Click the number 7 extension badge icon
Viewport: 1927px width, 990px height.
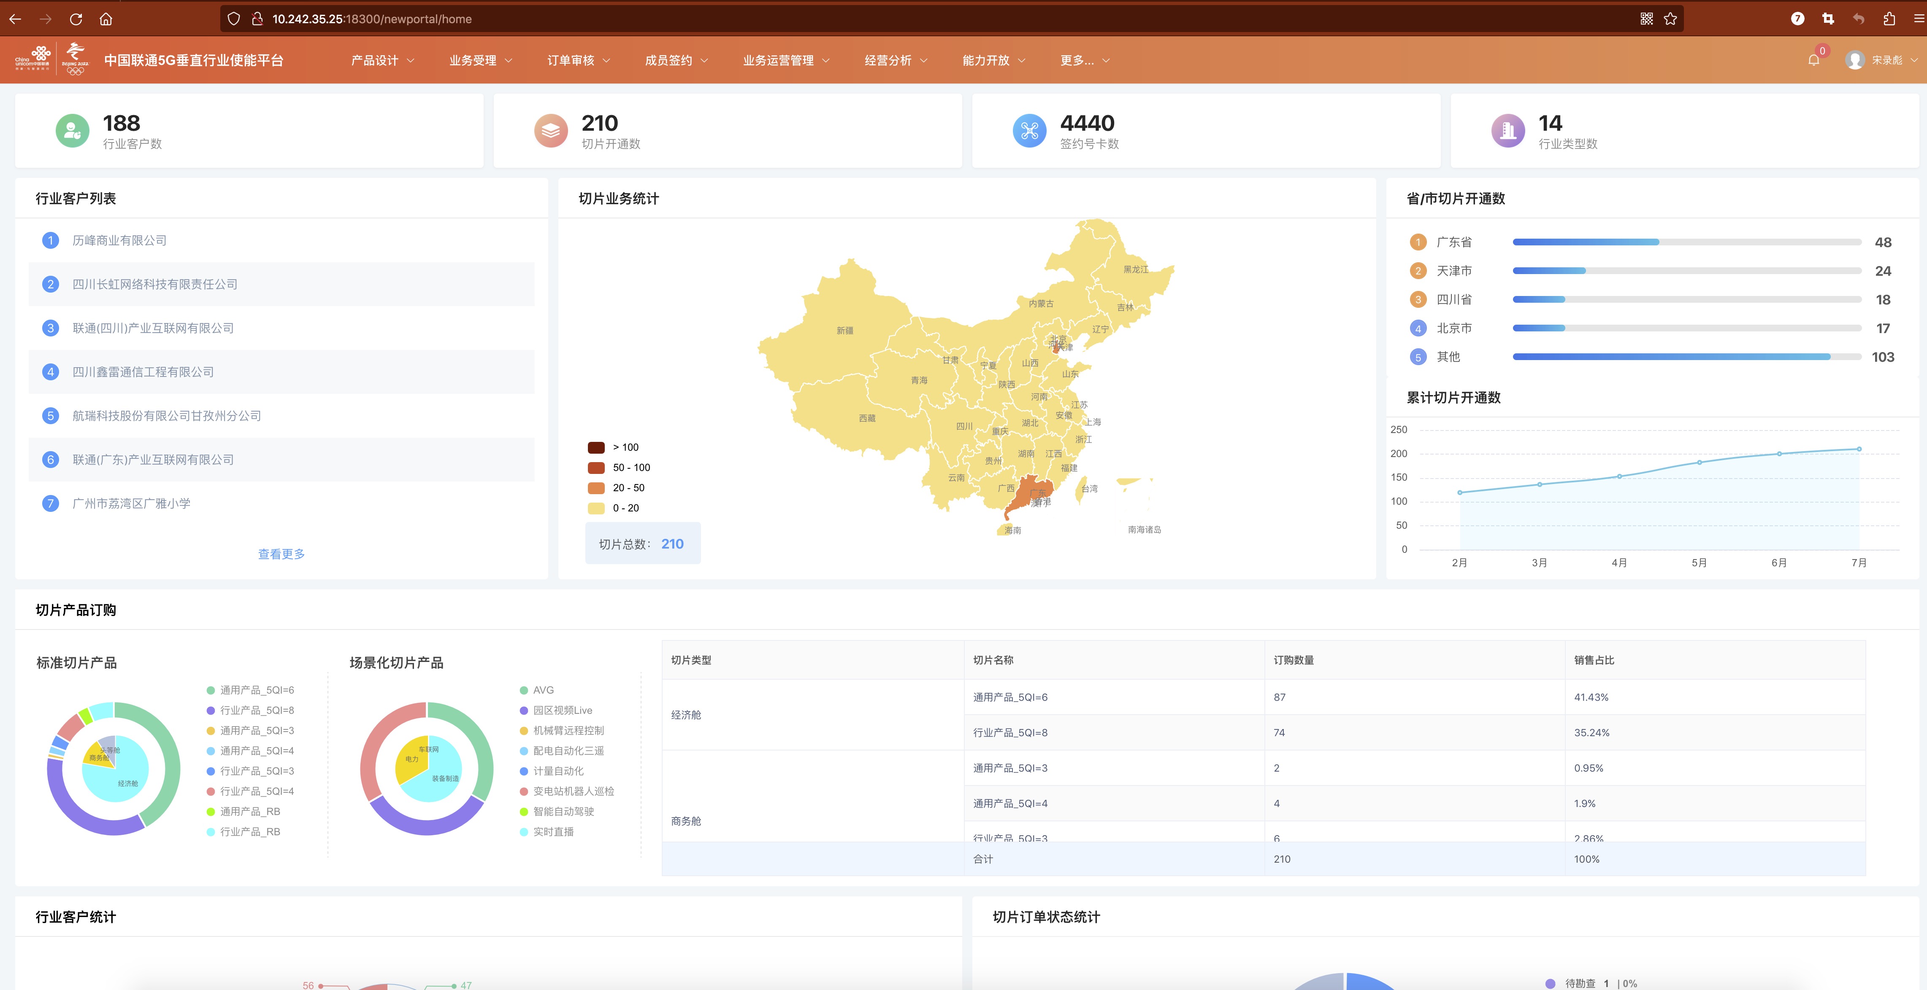(x=1797, y=19)
